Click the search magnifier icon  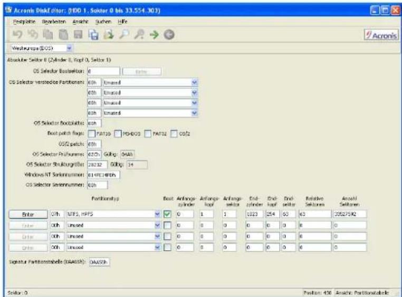click(124, 35)
